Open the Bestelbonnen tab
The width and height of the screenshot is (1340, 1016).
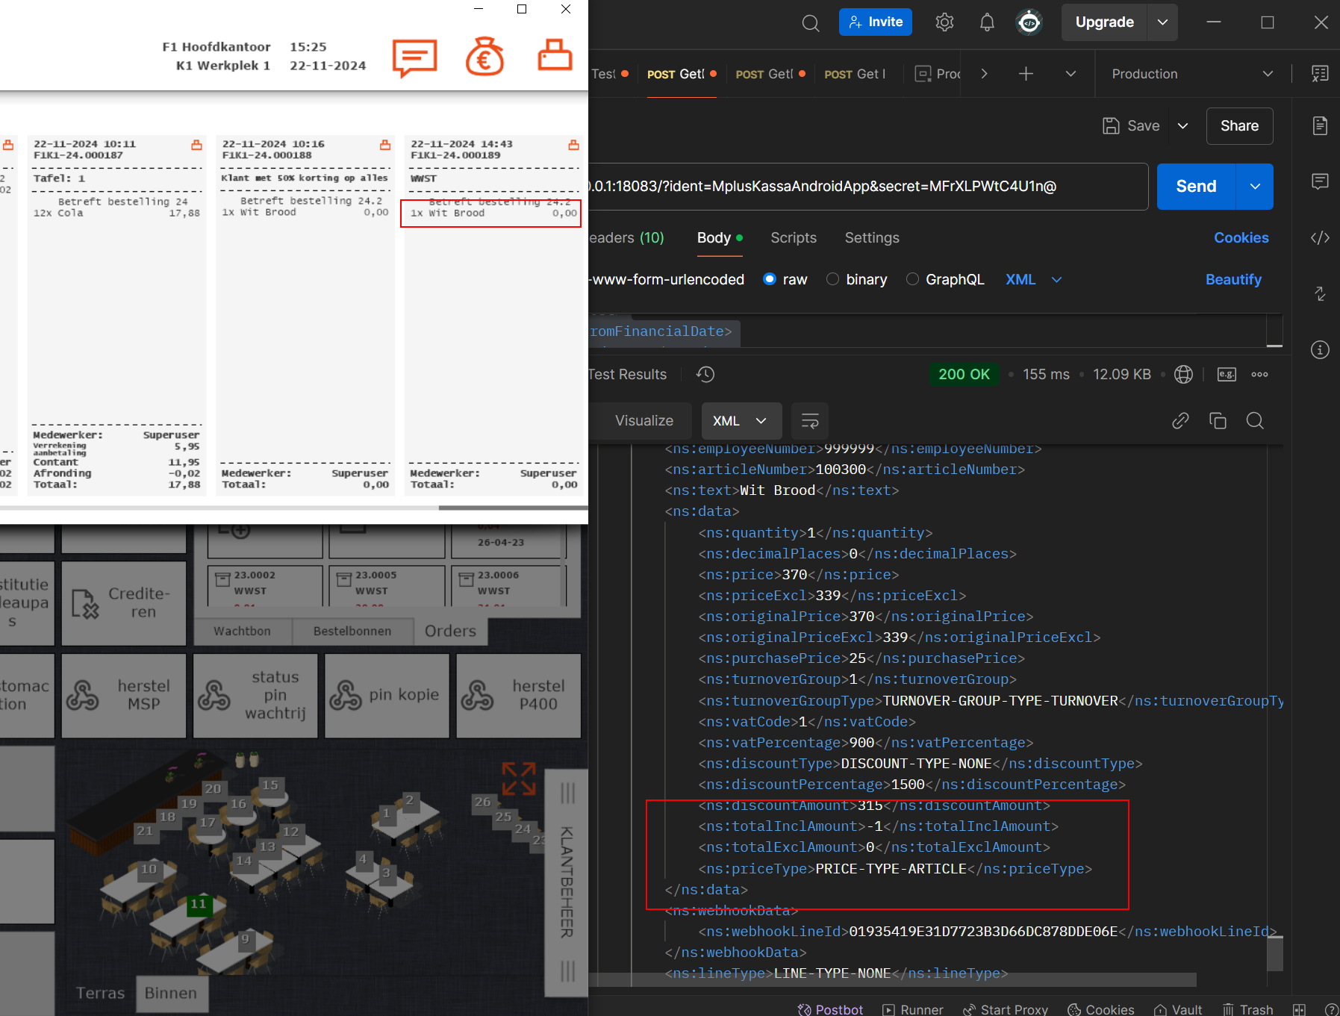352,631
